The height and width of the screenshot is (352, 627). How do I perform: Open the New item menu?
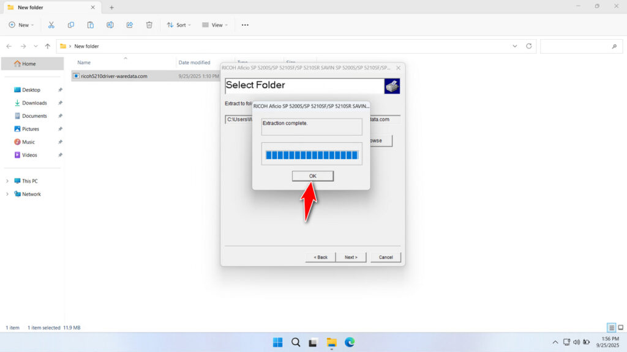click(21, 24)
